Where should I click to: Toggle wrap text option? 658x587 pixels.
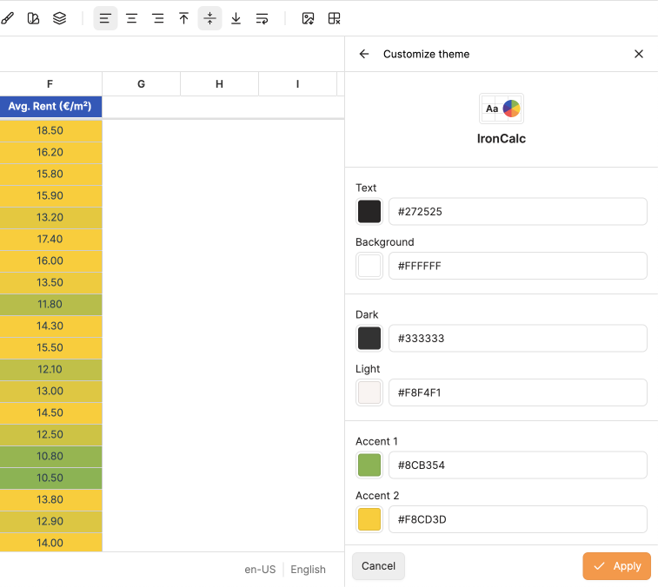click(262, 18)
